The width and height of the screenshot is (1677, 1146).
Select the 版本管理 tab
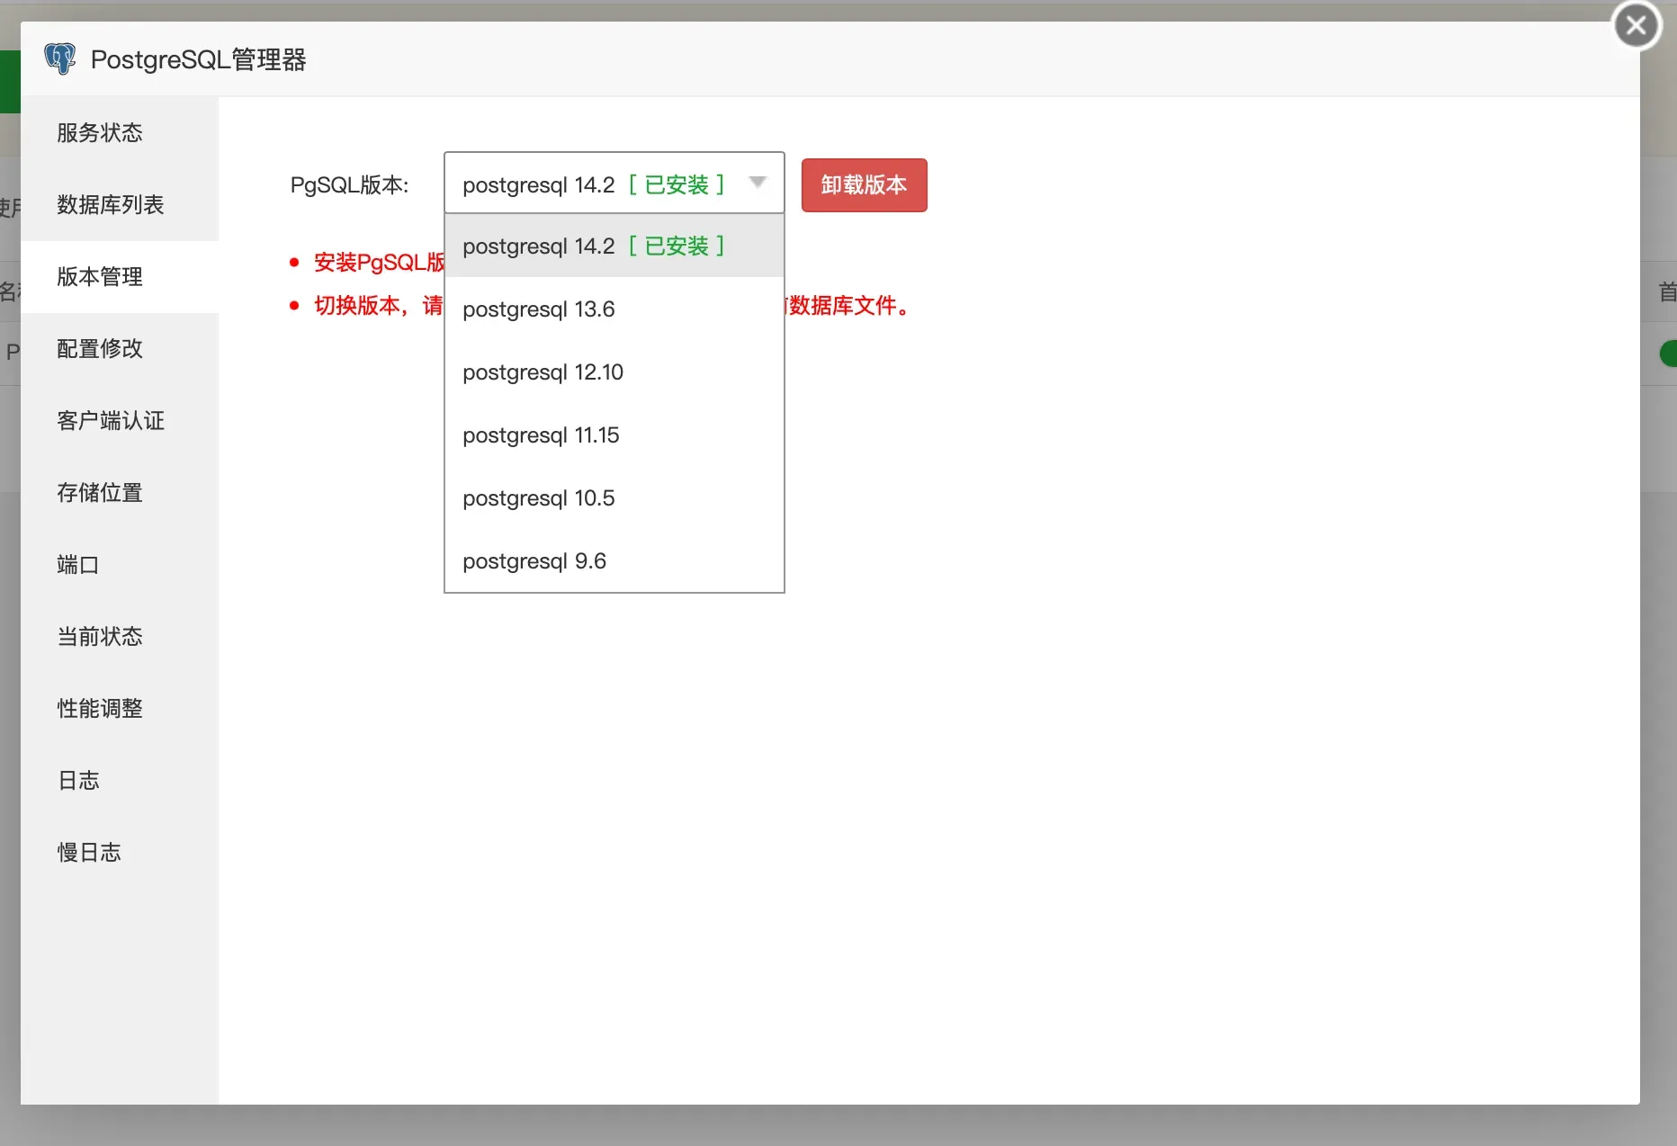(119, 277)
